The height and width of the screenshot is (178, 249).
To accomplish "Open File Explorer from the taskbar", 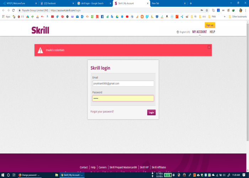I will 57,175.
